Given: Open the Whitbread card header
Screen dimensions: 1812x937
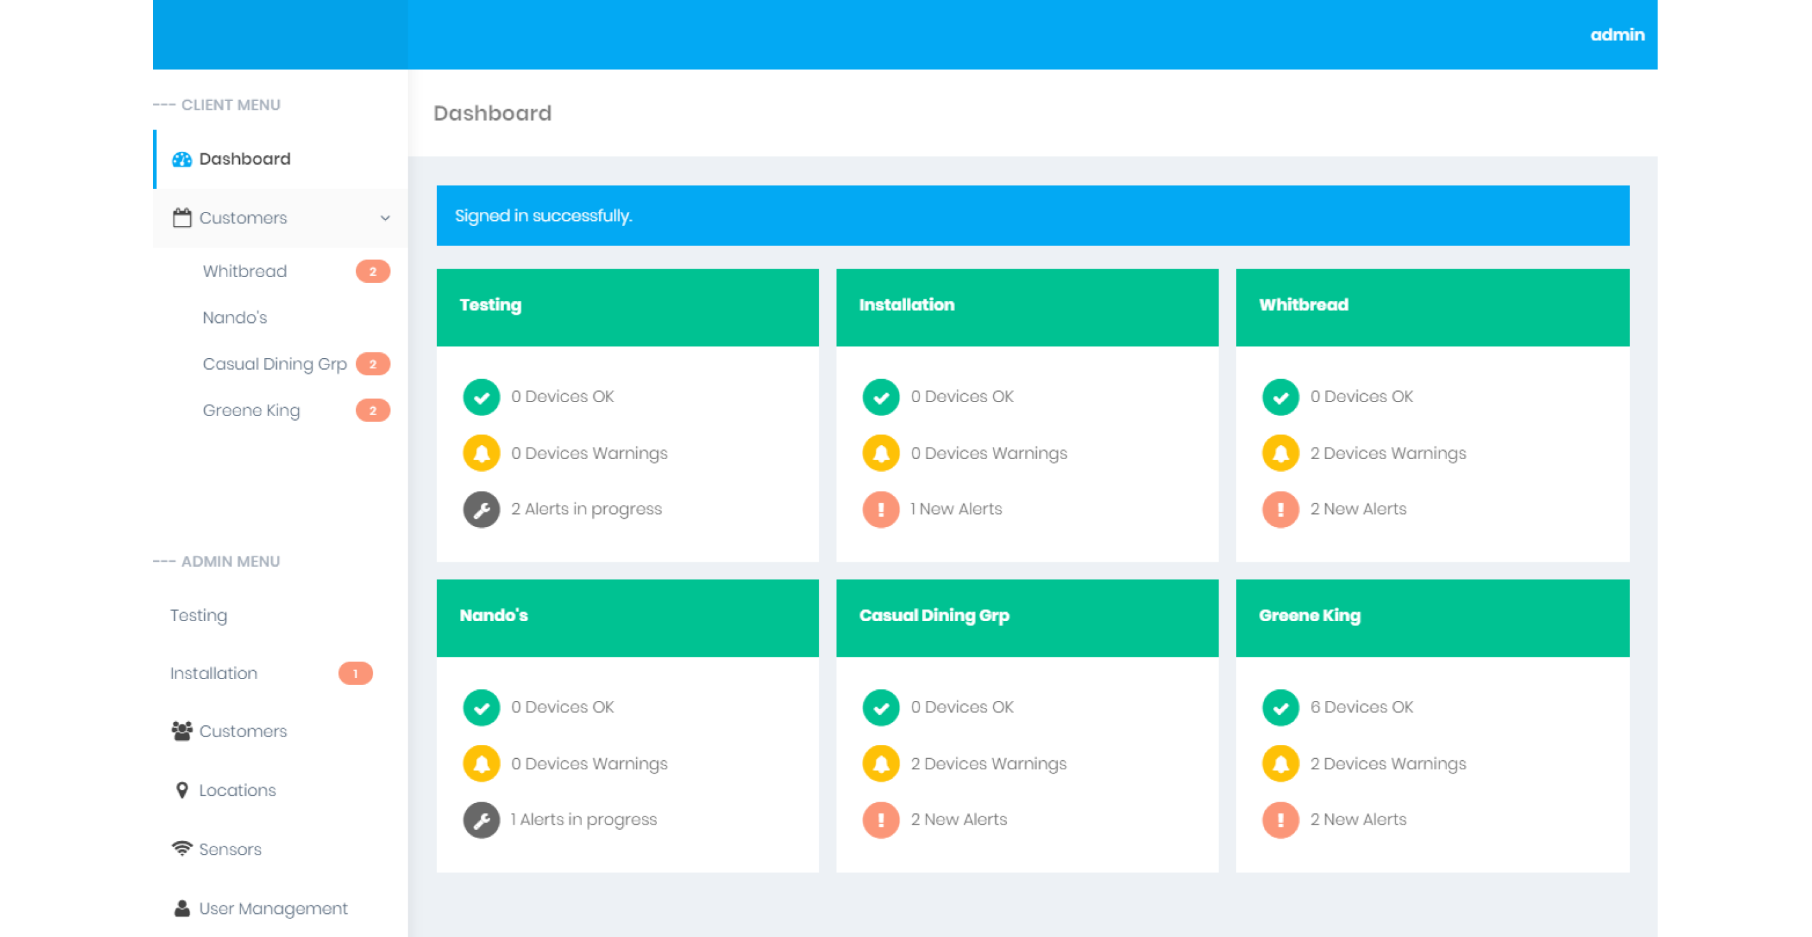Looking at the screenshot, I should (x=1432, y=308).
